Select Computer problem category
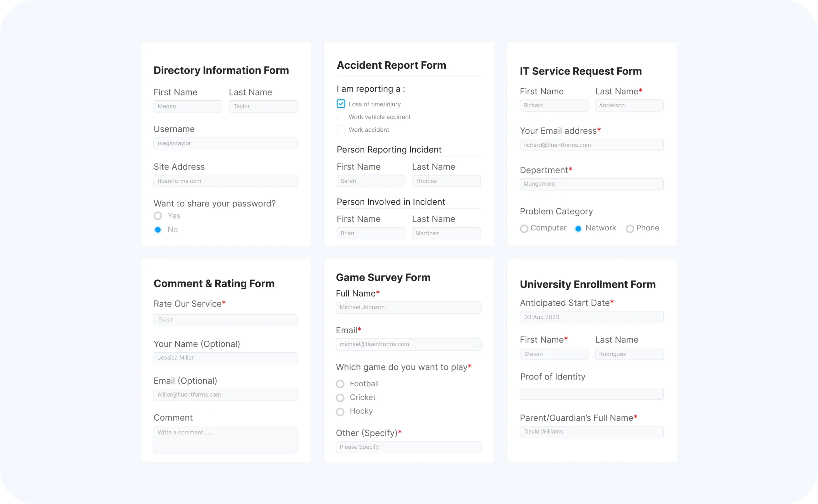 pos(524,229)
